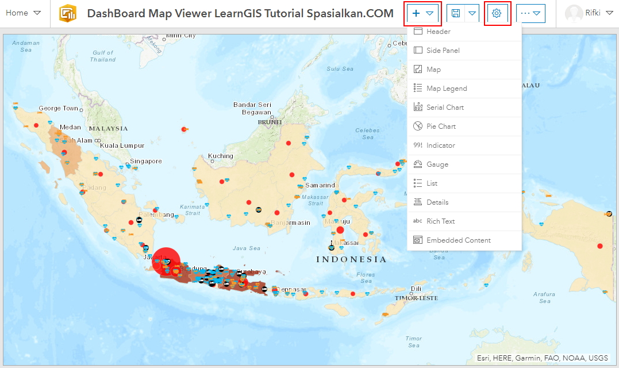
Task: Click the Makassar Strait label
Action: [x=315, y=200]
